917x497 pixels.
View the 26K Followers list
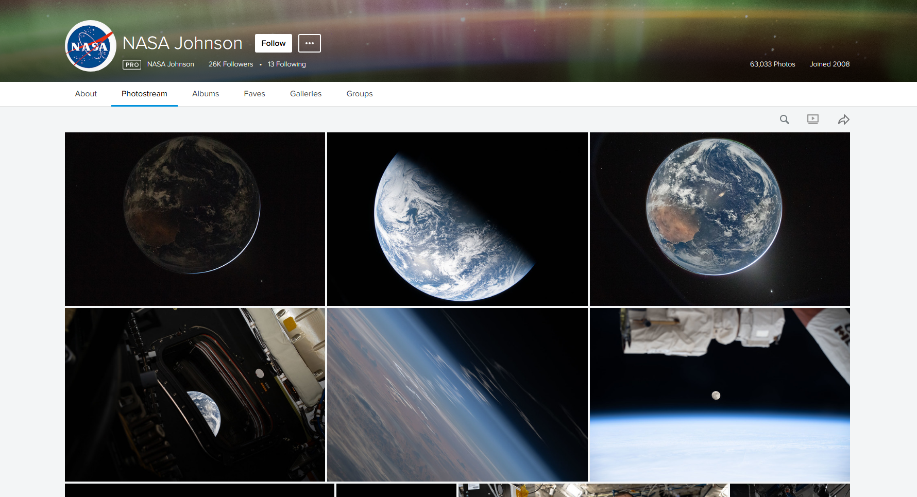(231, 64)
